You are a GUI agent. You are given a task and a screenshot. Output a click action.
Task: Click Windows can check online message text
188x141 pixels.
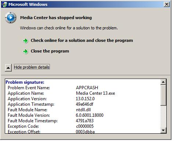click(x=69, y=28)
